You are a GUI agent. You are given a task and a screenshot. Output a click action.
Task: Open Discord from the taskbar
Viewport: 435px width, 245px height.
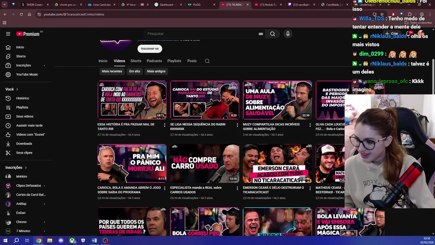click(x=61, y=240)
